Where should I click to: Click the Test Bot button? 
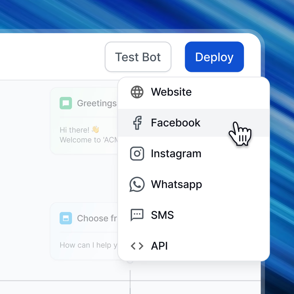click(x=138, y=57)
